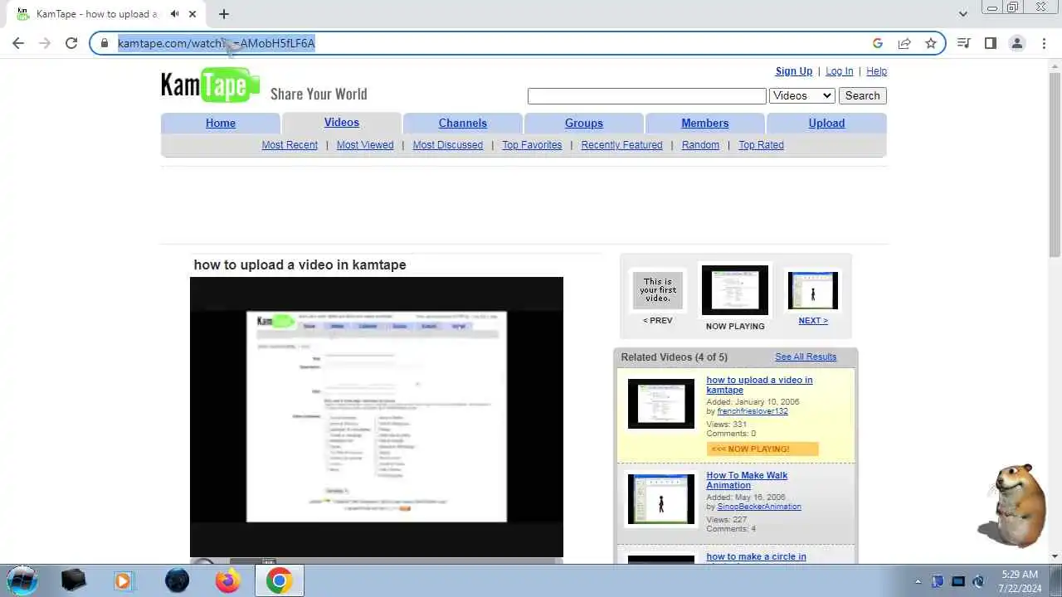Open the Windows Start button
Image resolution: width=1062 pixels, height=597 pixels.
pos(22,580)
